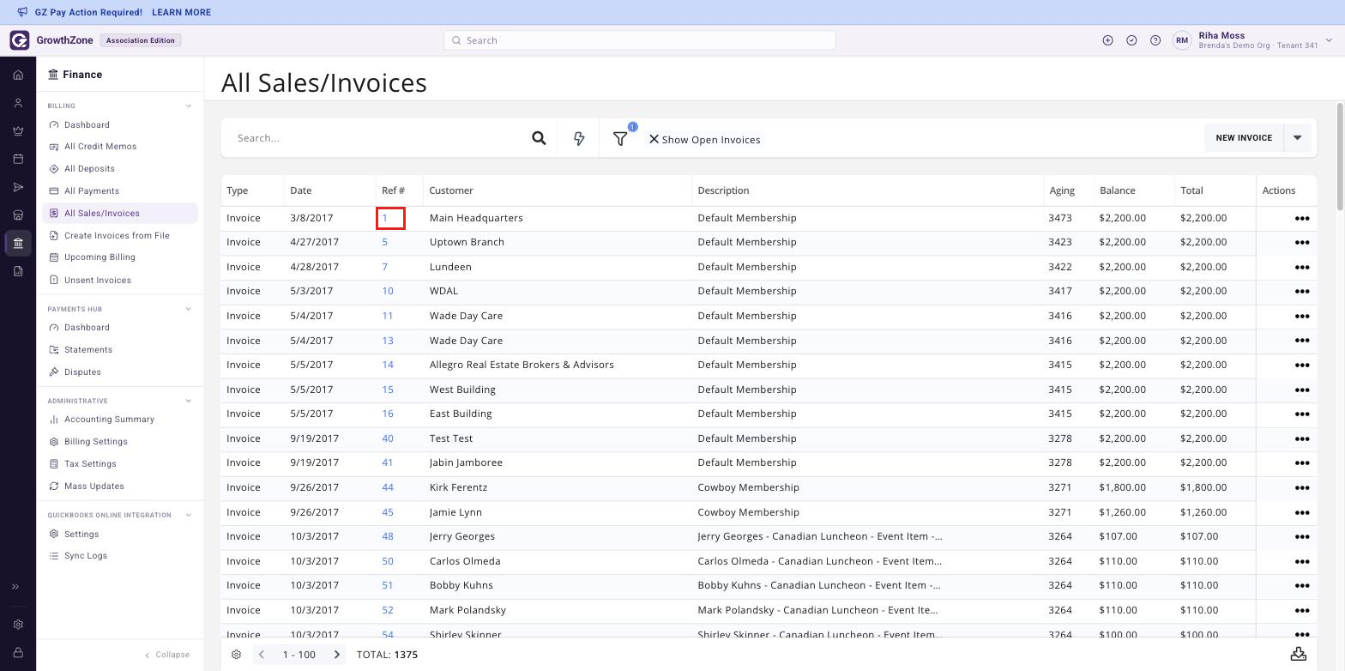Open the lightning bolt quick actions icon

tap(579, 138)
